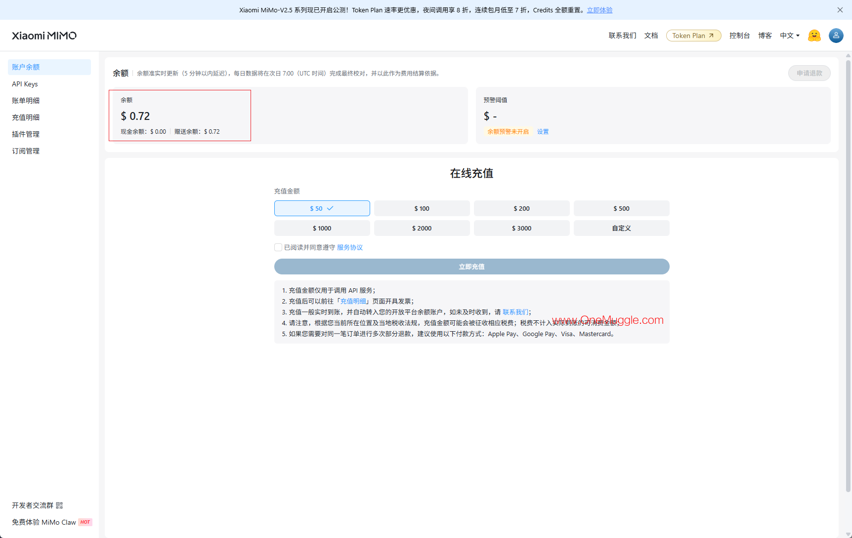
Task: Tick the 已阅读并同意遵守 agreement checkbox
Action: 278,247
